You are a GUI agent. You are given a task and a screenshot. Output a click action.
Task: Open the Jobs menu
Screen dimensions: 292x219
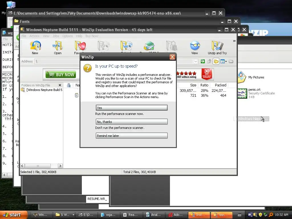tap(56, 36)
